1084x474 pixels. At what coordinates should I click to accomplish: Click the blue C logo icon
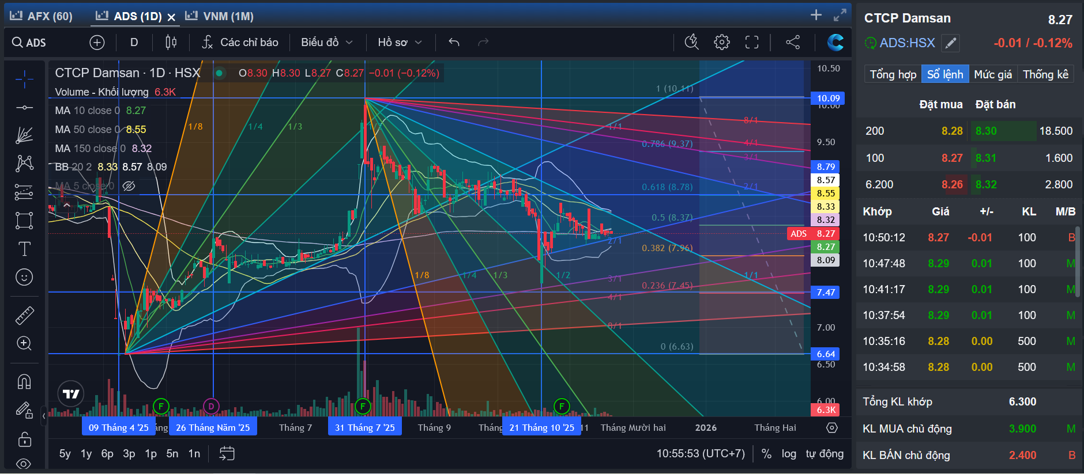tap(835, 42)
